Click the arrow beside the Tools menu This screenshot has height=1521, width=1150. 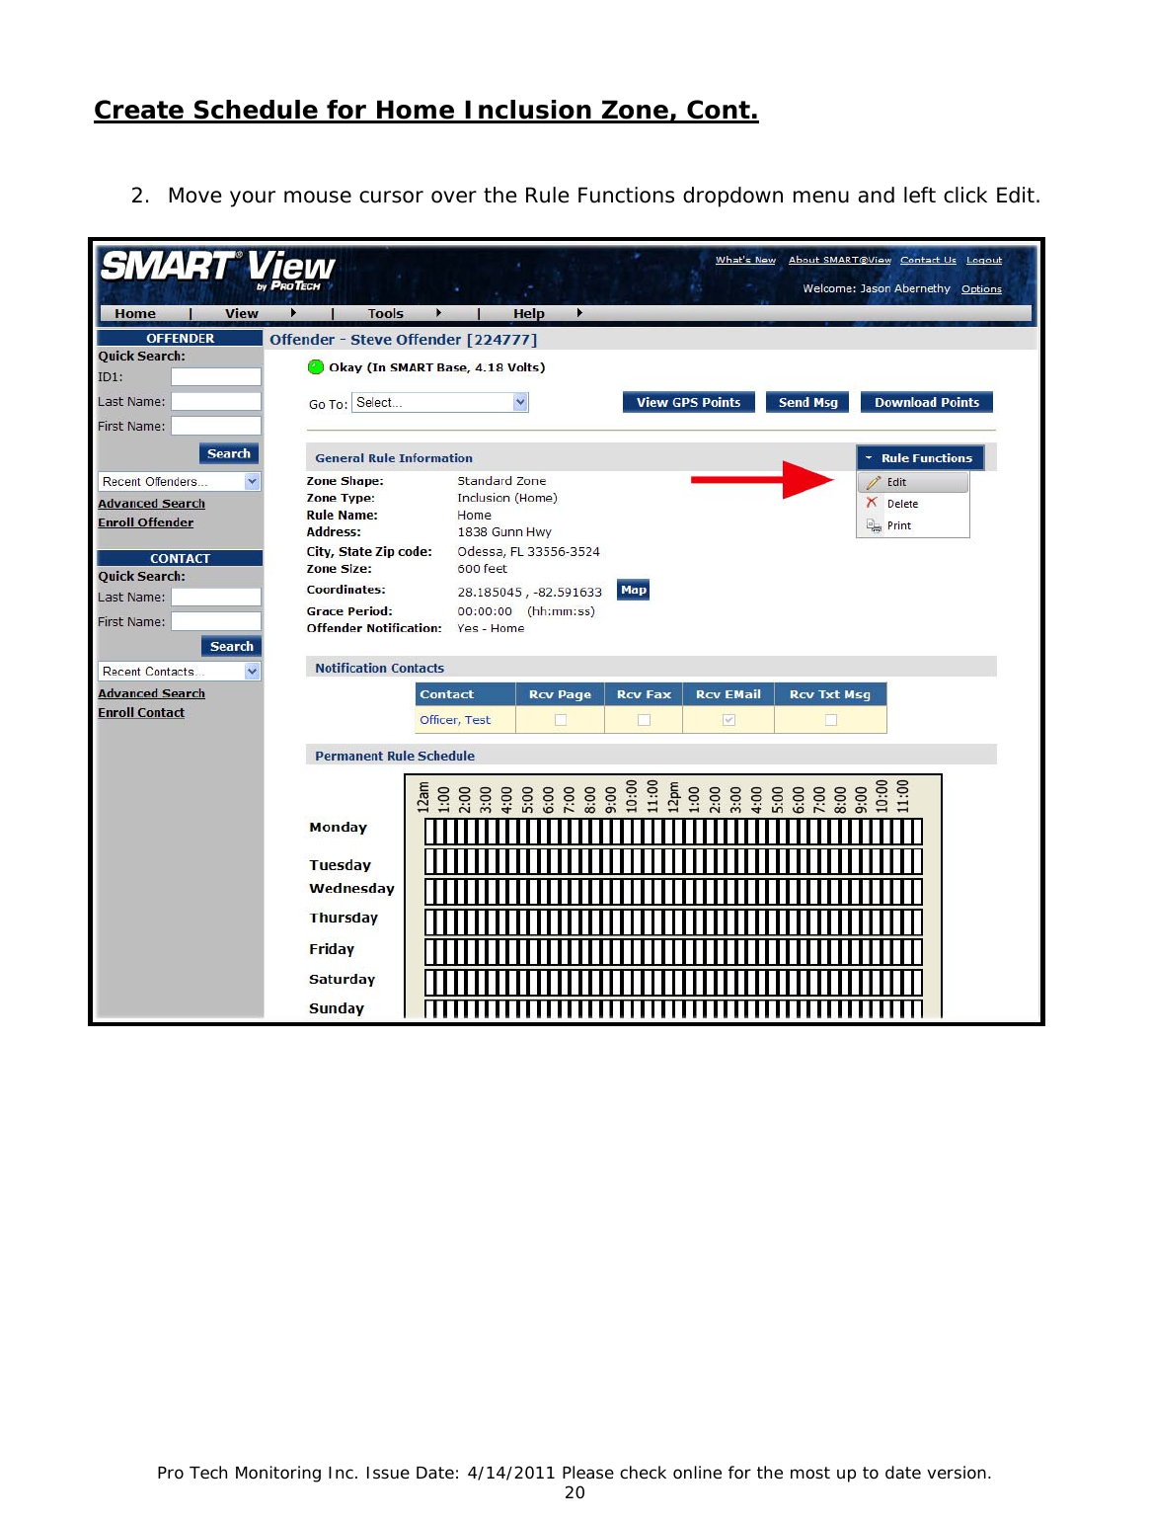coord(438,313)
